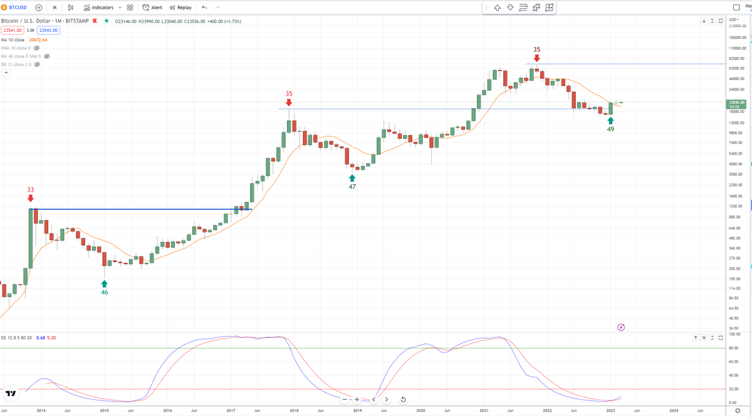Click the buy price 23543.00 button
The height and width of the screenshot is (418, 752).
click(47, 30)
